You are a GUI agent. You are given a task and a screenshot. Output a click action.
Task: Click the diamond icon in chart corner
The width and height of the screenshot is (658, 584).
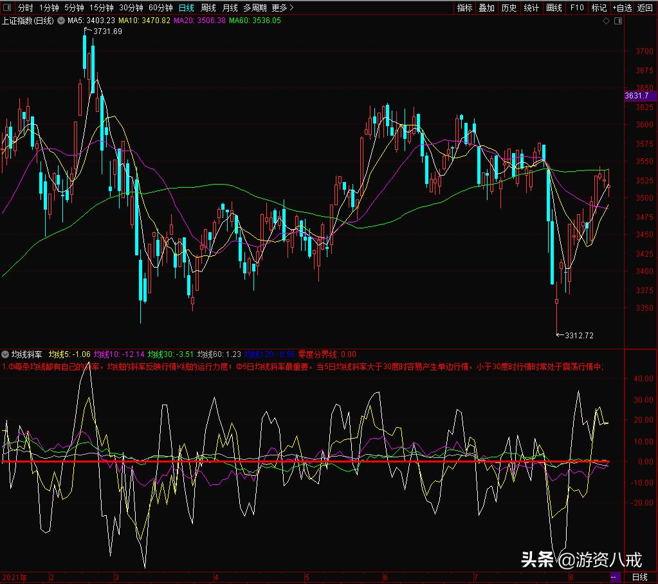[x=606, y=21]
